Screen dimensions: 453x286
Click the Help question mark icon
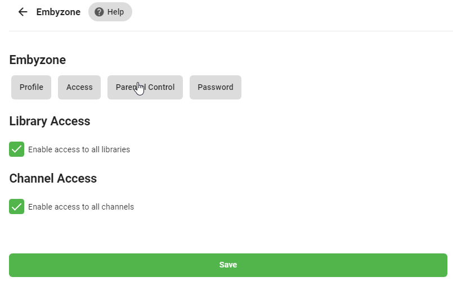(x=99, y=12)
